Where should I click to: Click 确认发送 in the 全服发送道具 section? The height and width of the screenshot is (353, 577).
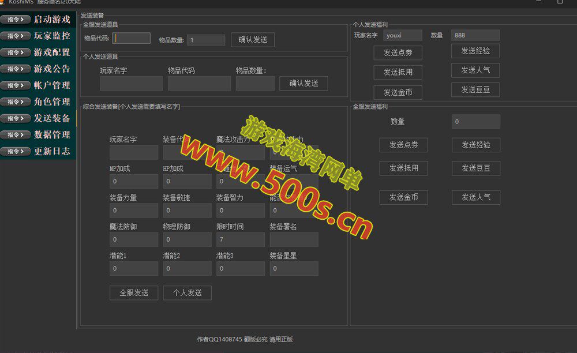tap(252, 40)
